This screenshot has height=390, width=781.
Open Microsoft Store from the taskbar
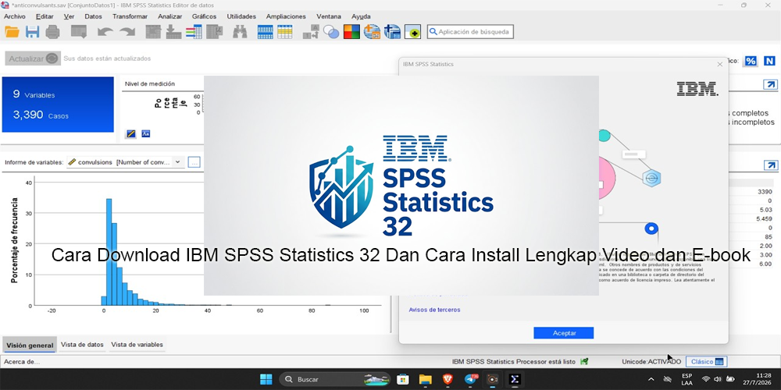(402, 379)
